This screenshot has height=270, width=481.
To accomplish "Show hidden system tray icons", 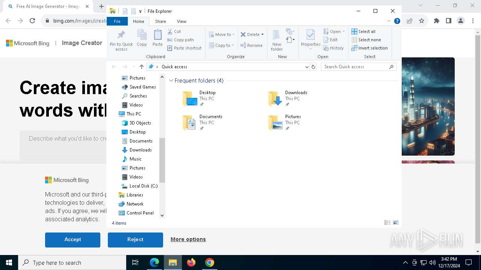I will (405, 262).
